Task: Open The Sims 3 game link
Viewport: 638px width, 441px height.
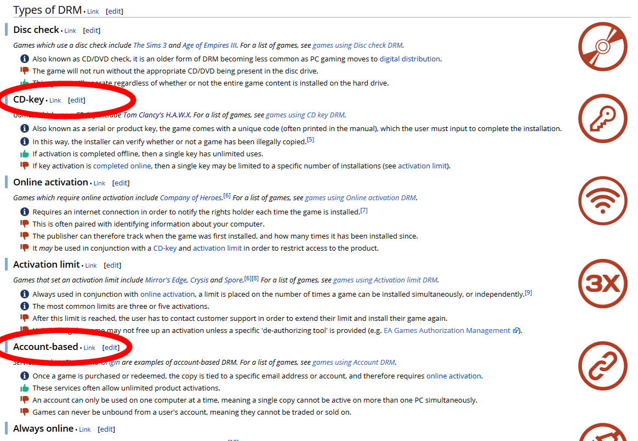Action: coord(150,45)
